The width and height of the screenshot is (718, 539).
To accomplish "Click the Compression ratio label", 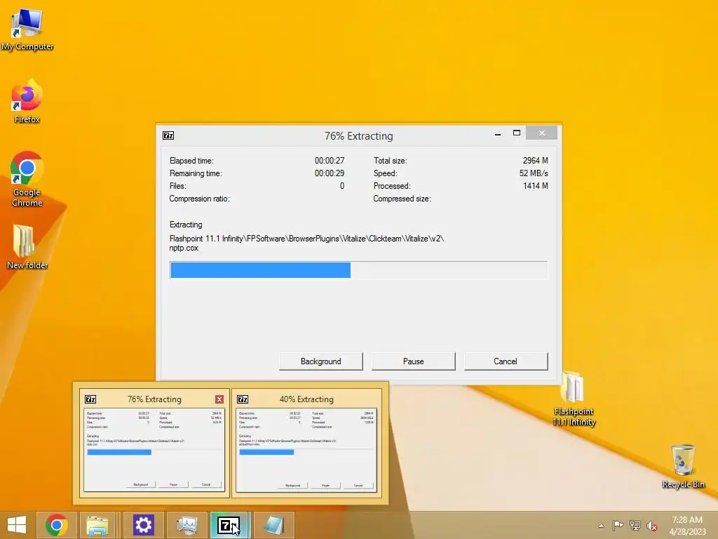I will (199, 199).
